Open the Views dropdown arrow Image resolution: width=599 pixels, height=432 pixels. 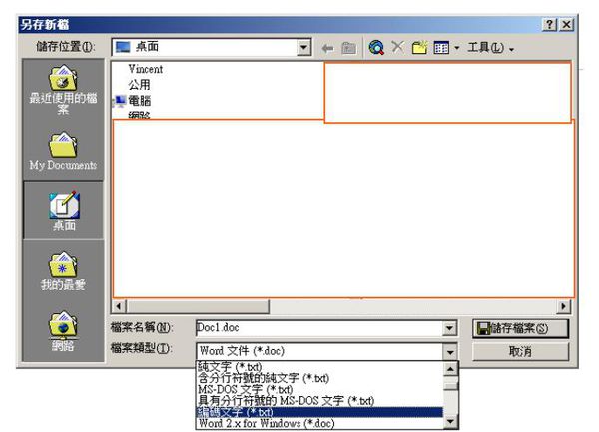click(x=456, y=48)
